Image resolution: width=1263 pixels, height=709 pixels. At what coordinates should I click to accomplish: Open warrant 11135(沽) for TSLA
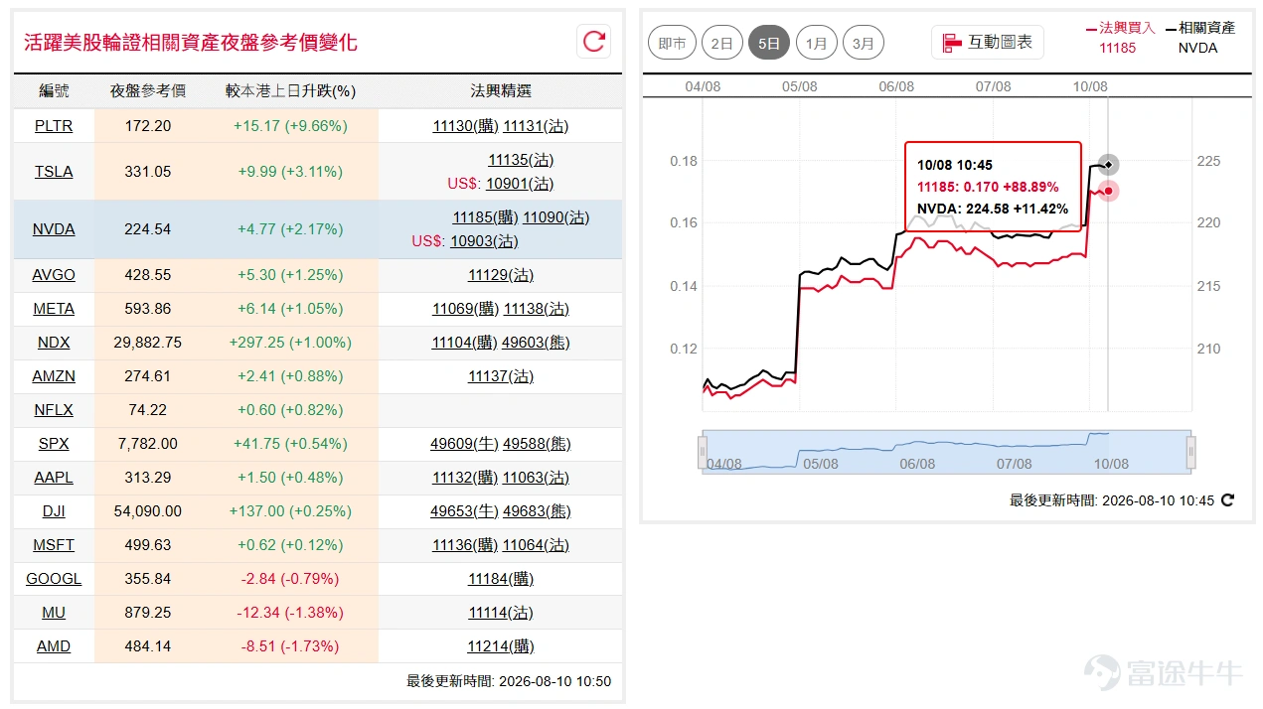pos(521,160)
